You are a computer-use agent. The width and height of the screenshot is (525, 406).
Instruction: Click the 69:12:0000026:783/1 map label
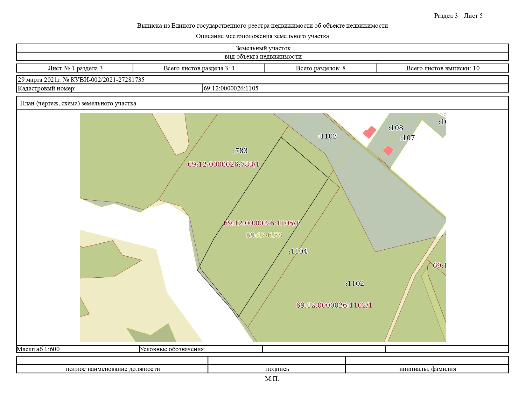[x=223, y=165]
